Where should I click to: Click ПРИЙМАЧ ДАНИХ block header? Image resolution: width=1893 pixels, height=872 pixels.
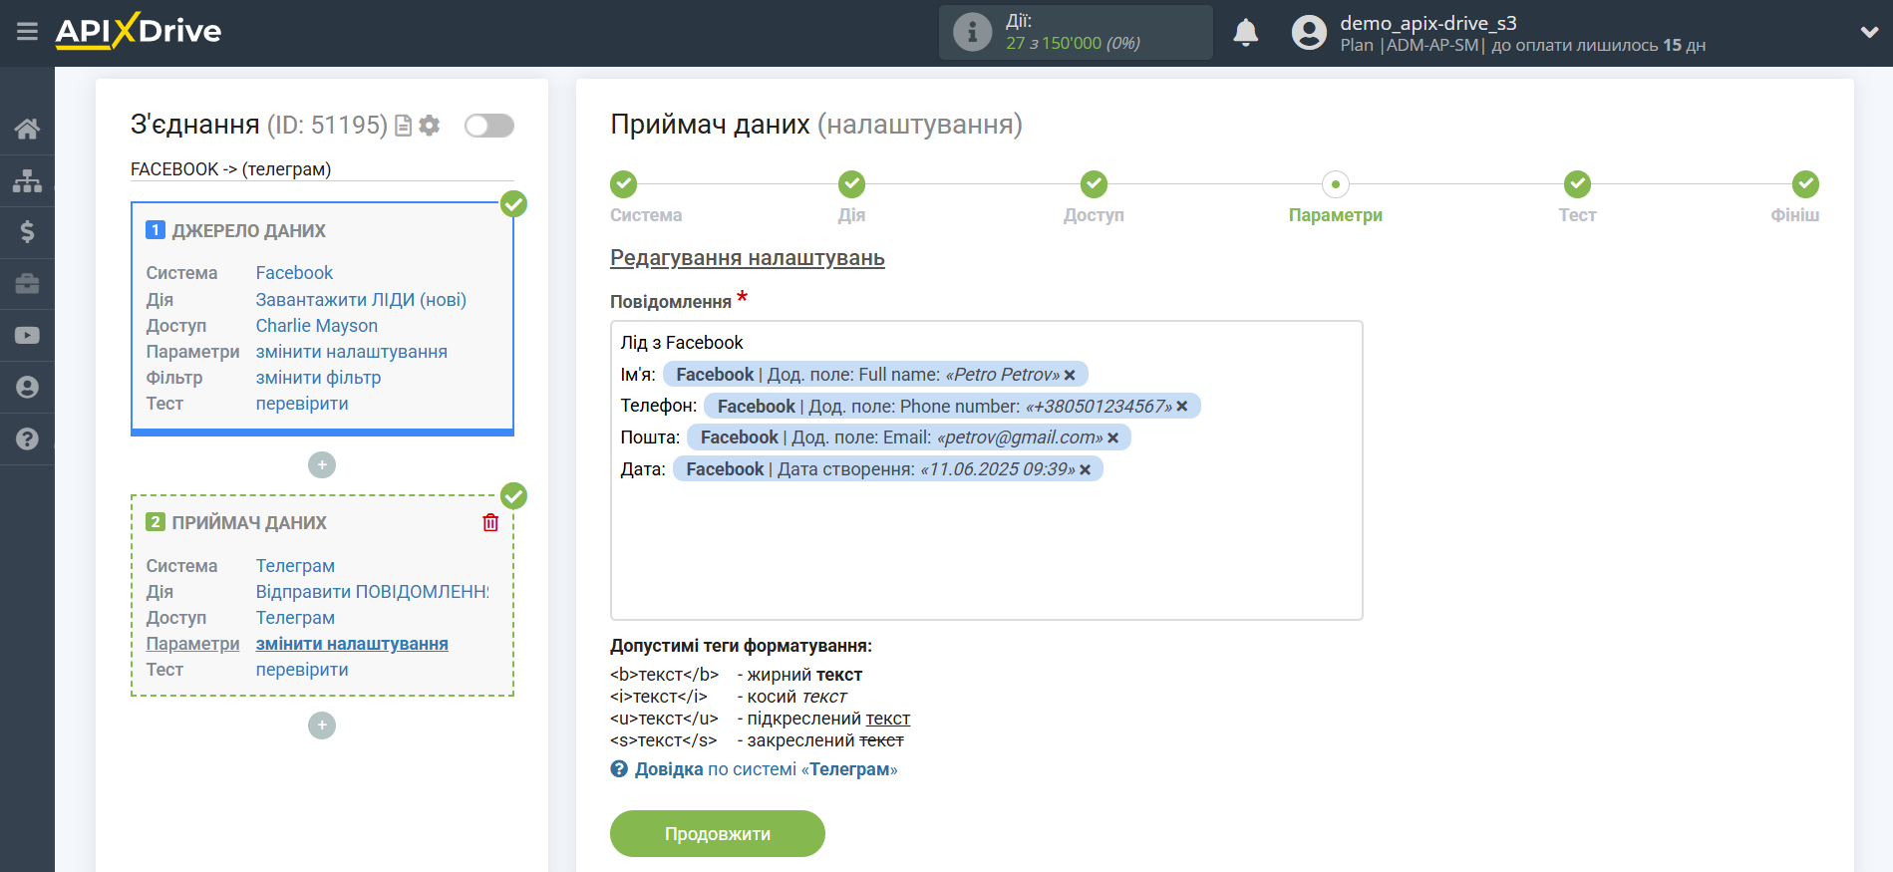249,523
